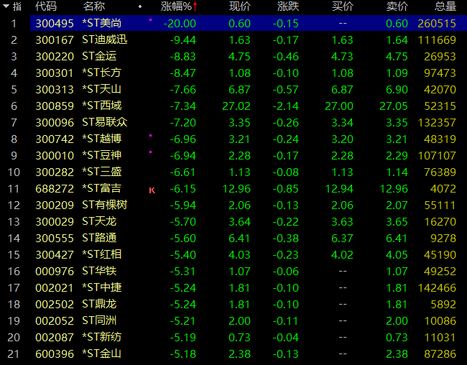Click the 12.94 bid price cell
The width and height of the screenshot is (467, 365).
pyautogui.click(x=339, y=189)
